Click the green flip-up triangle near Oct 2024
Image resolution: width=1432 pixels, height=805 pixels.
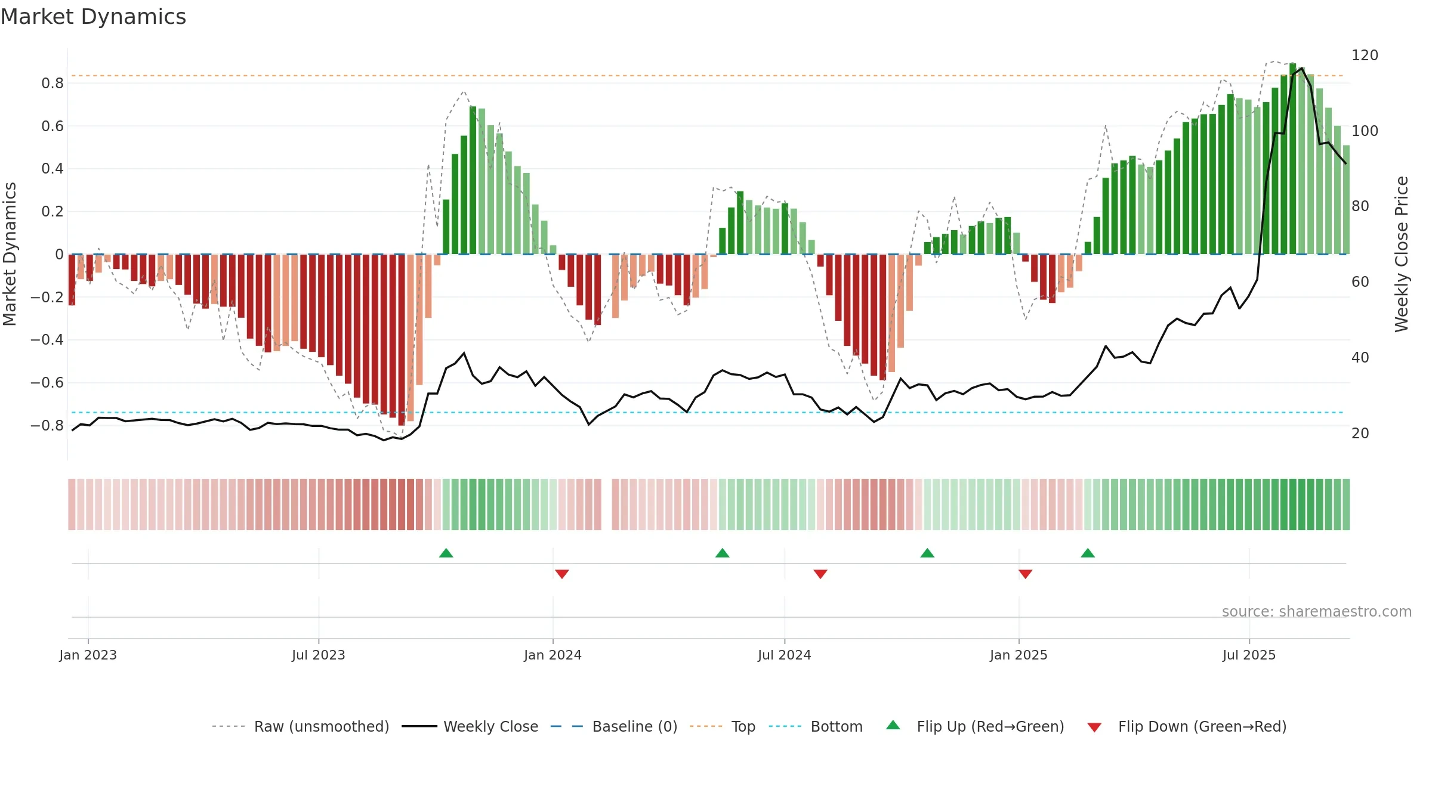(x=927, y=553)
